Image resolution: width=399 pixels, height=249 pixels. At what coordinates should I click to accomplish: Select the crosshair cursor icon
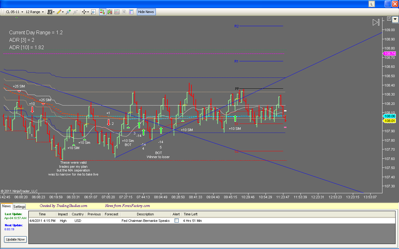(84, 12)
